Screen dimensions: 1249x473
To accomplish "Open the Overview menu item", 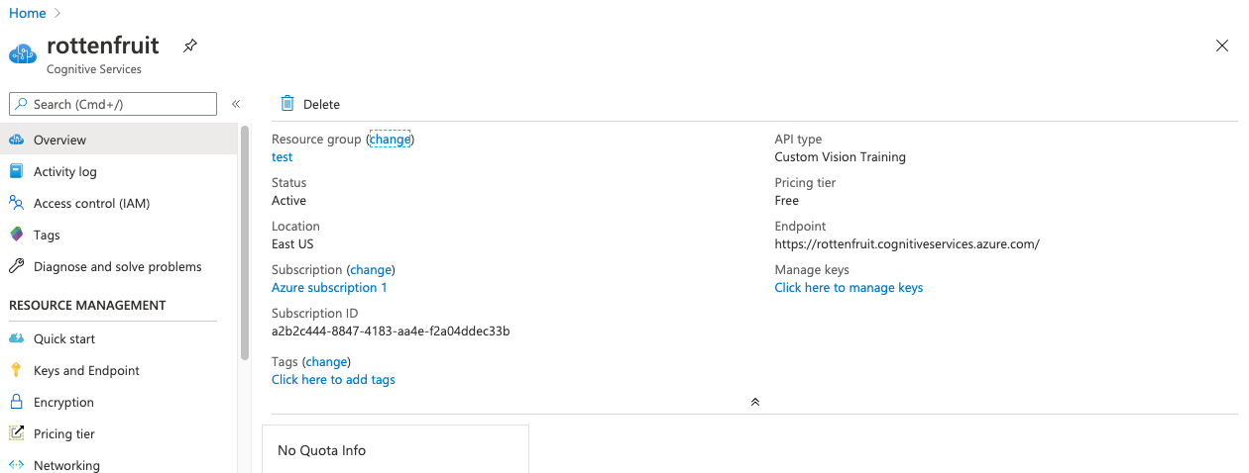I will click(x=59, y=140).
